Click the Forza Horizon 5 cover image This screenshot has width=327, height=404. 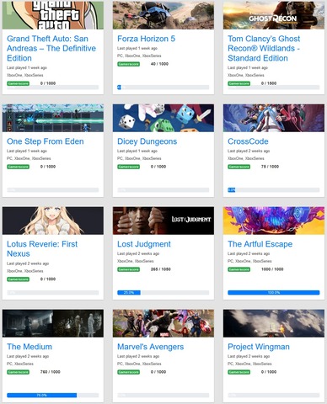[x=163, y=14]
